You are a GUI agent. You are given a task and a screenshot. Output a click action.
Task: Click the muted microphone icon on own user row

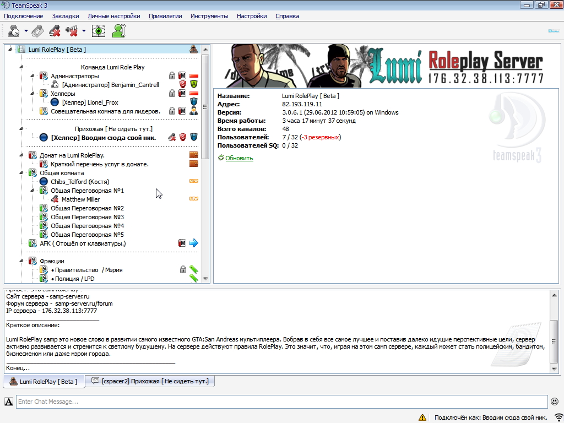[172, 137]
